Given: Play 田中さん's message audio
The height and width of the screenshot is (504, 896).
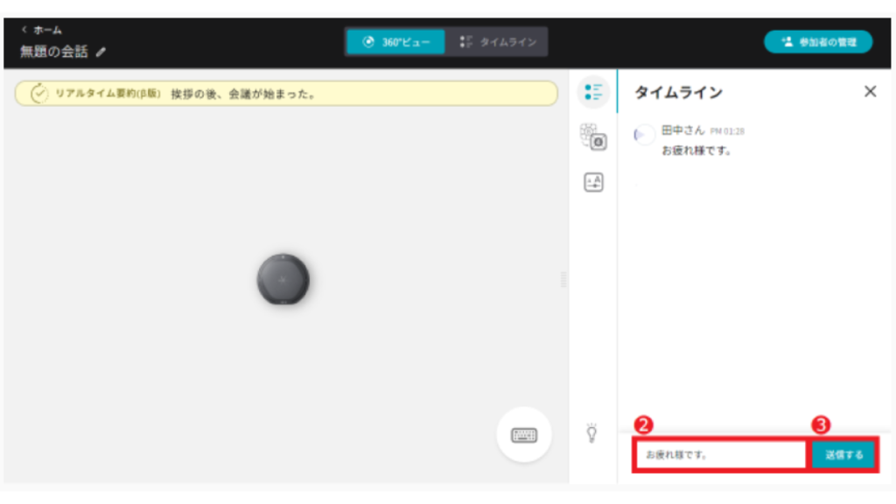Looking at the screenshot, I should point(643,134).
